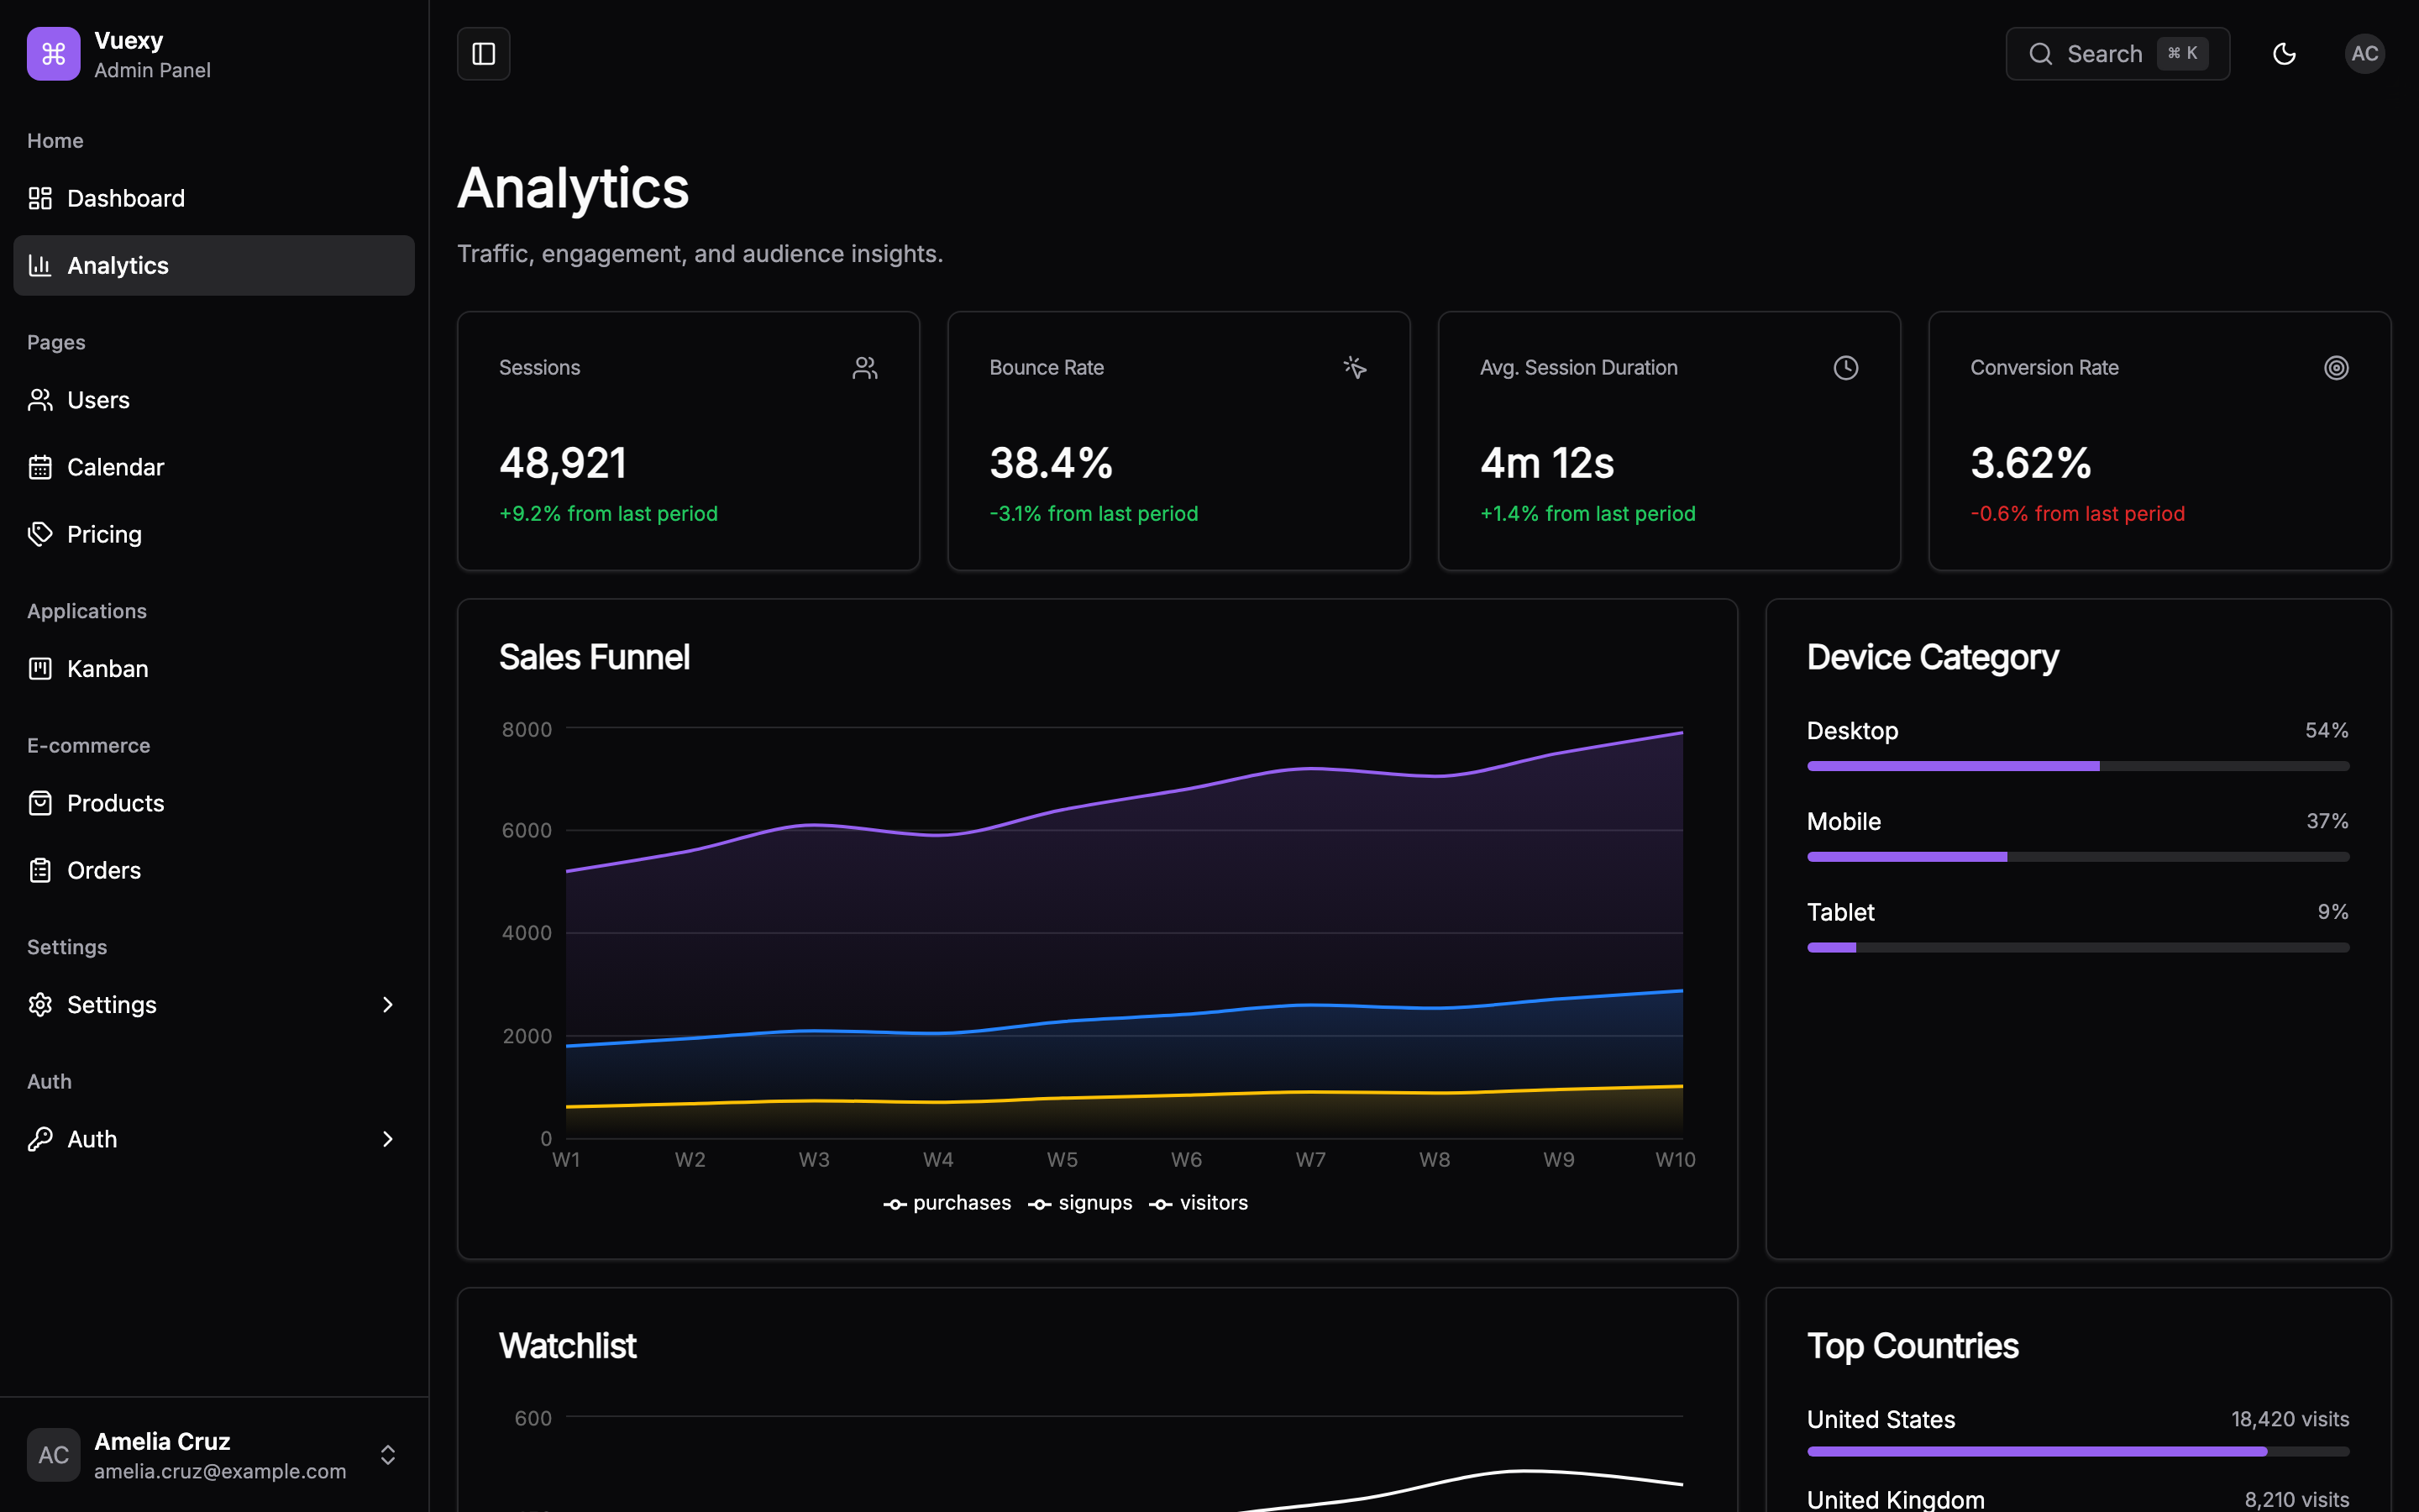Click the Pricing tag icon
This screenshot has height=1512, width=2419.
click(40, 534)
